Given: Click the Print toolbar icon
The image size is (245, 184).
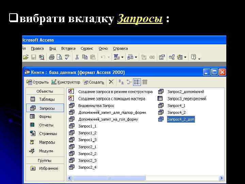Looking at the screenshot, I should pos(52,57).
